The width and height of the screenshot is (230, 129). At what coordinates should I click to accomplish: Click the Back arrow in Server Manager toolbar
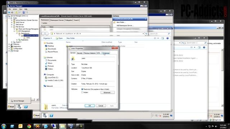pyautogui.click(x=9, y=13)
